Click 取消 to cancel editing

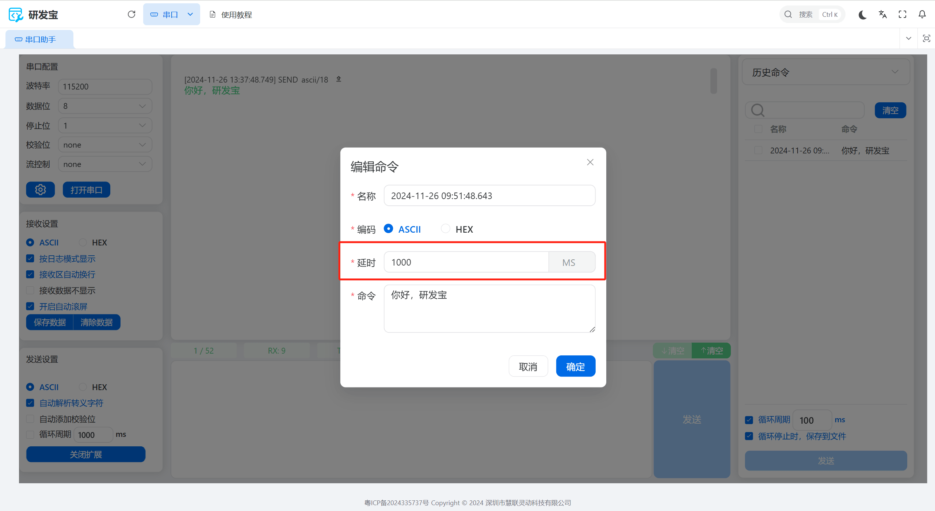(x=528, y=366)
